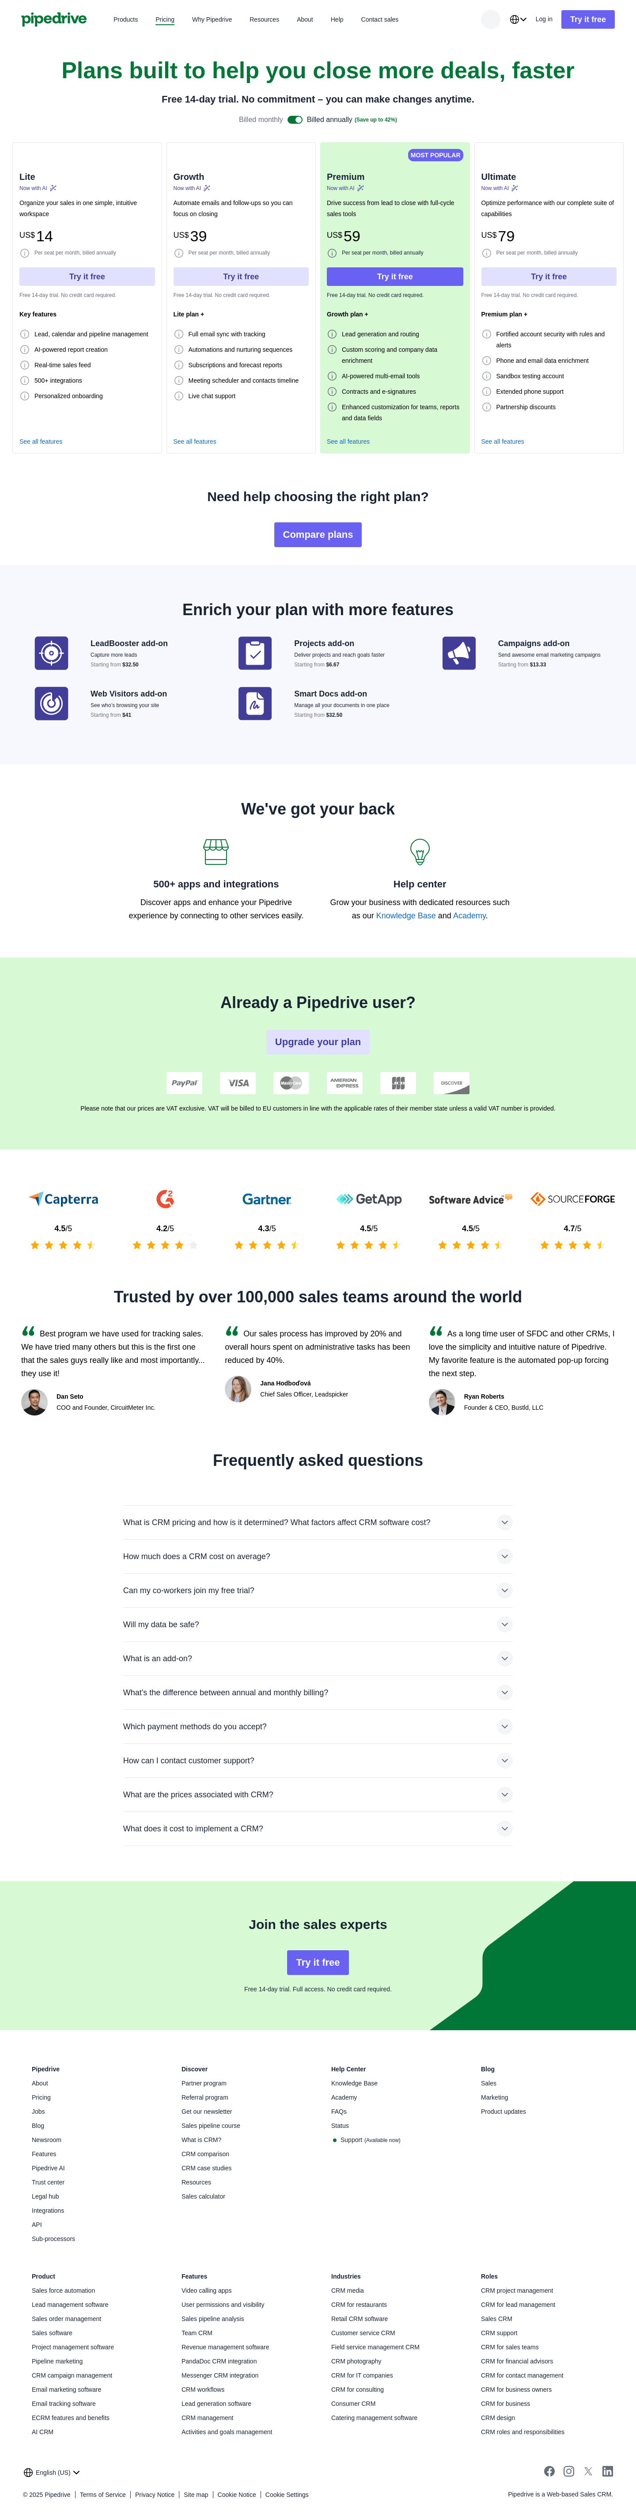
Task: Click the Projects add-on checklist icon
Action: [x=255, y=653]
